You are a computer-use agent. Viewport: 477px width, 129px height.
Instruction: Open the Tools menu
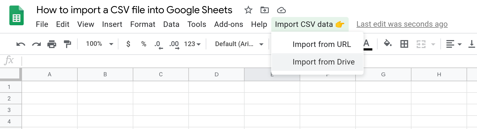pyautogui.click(x=197, y=24)
